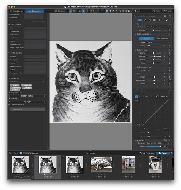
Task: Click the zoom-to-fit icon
Action: [x=84, y=11]
